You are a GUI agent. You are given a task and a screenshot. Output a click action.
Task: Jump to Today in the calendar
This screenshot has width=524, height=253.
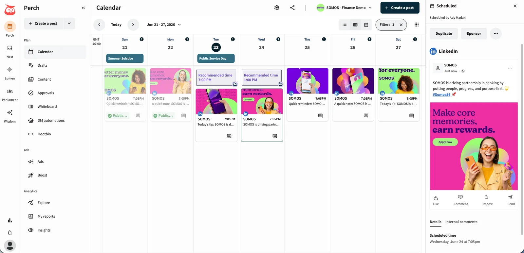(116, 25)
